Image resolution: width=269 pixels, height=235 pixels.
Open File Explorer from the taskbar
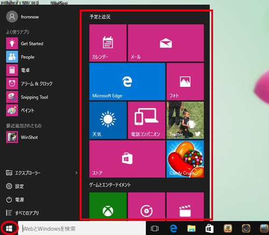click(x=192, y=229)
